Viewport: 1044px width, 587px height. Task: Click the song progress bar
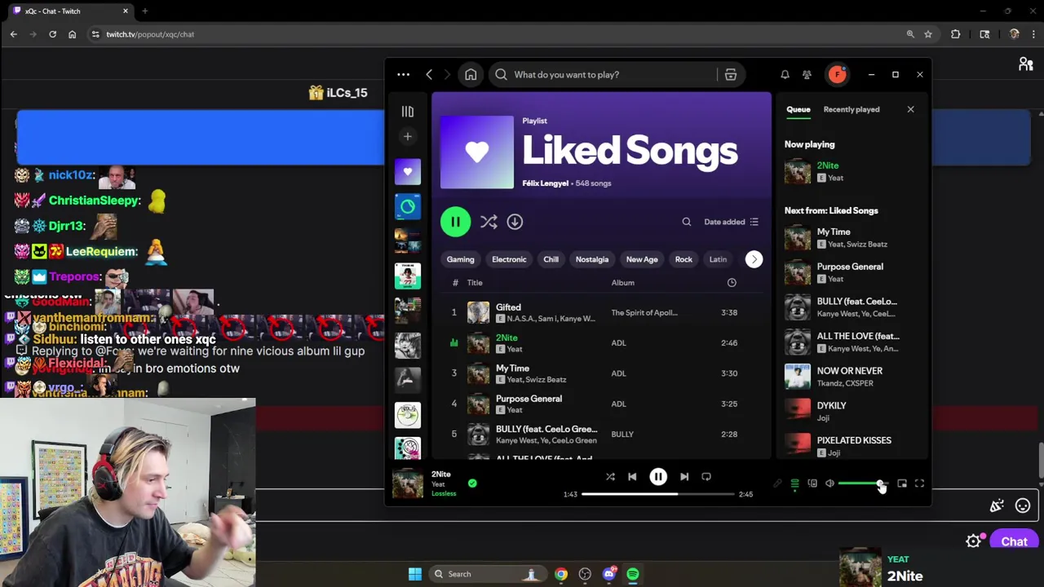[x=657, y=494]
